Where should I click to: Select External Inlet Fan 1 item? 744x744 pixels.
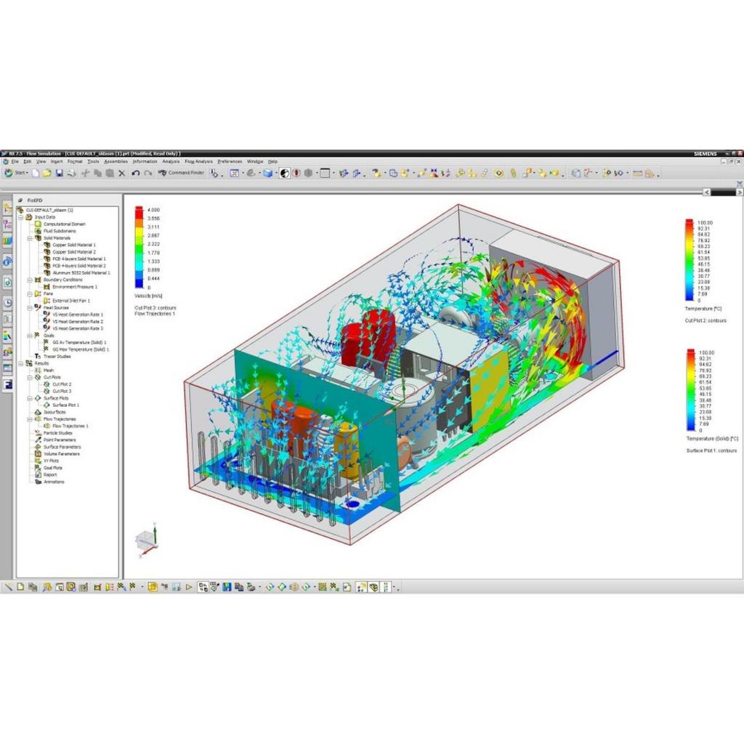(x=71, y=301)
